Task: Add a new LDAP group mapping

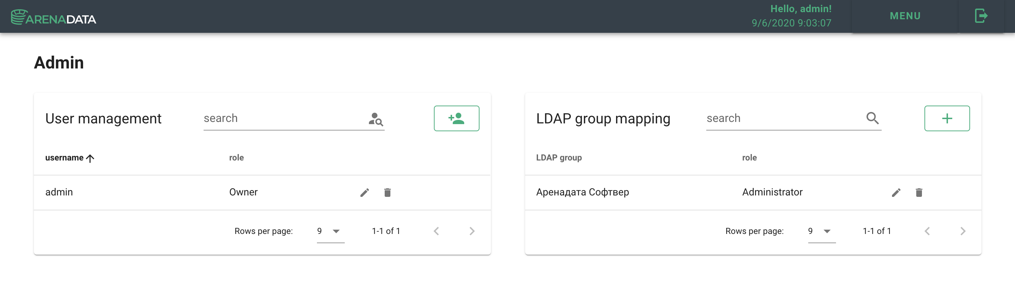Action: pyautogui.click(x=947, y=118)
